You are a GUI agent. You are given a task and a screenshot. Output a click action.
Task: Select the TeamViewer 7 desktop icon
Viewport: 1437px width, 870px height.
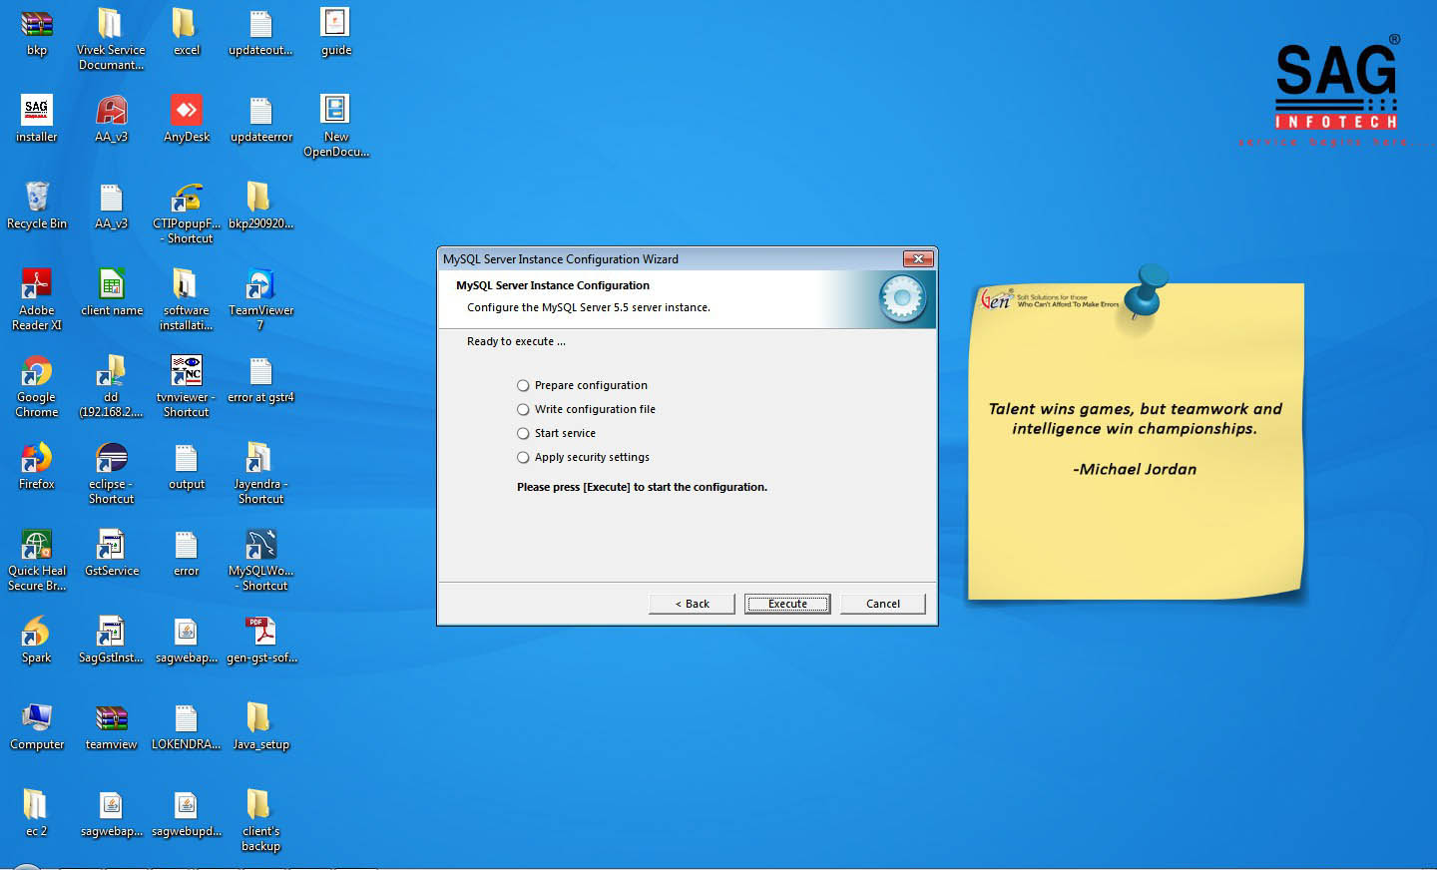260,285
